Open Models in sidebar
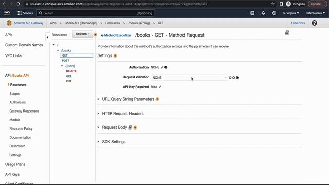The image size is (329, 185). (15, 120)
